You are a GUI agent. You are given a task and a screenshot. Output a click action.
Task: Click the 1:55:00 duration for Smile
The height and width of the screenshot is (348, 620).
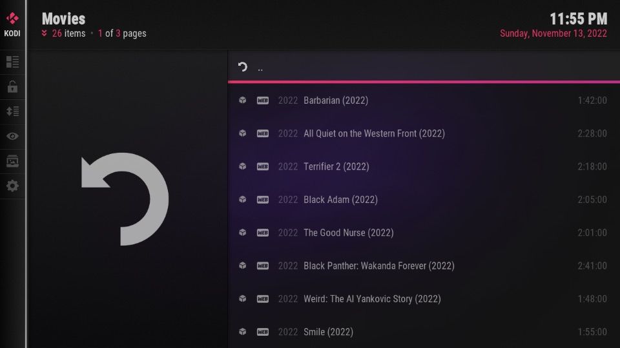[592, 332]
